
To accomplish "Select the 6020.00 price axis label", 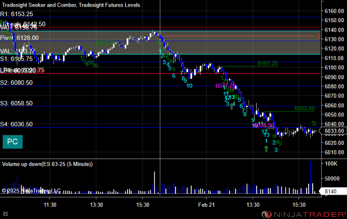I will point(334,143).
